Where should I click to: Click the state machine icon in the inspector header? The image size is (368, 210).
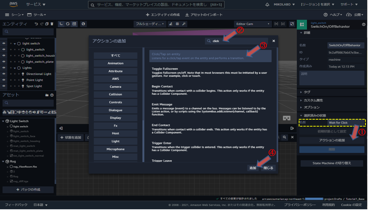click(x=302, y=25)
